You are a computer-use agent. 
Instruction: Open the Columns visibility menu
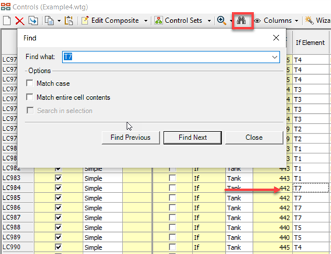[273, 21]
